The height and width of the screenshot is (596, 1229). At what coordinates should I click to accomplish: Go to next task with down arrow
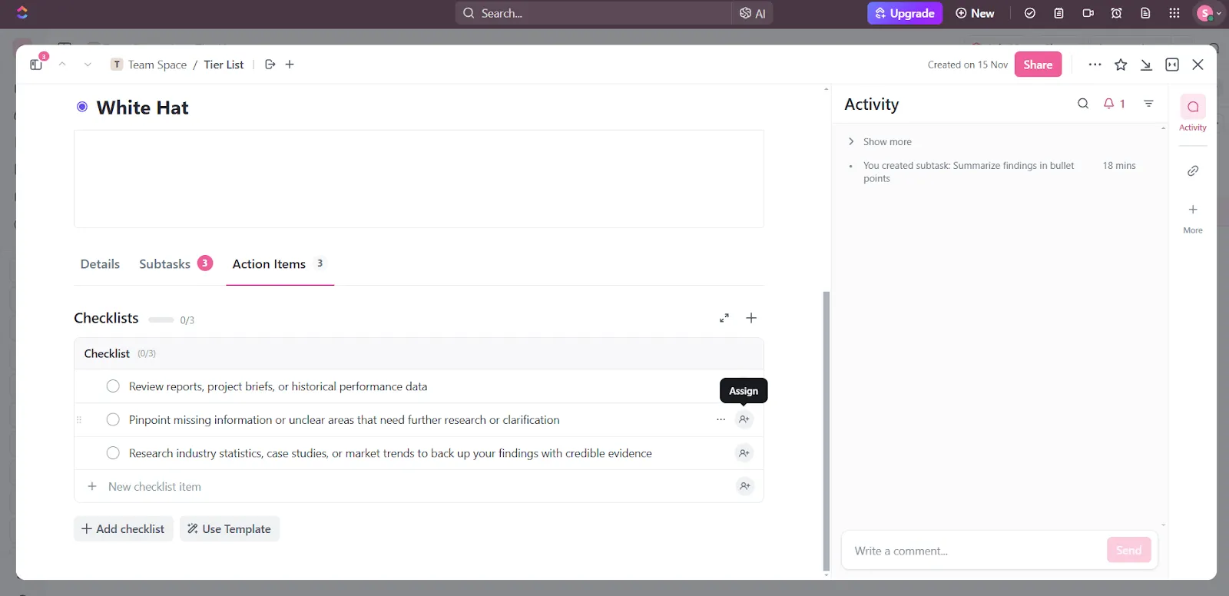coord(88,65)
